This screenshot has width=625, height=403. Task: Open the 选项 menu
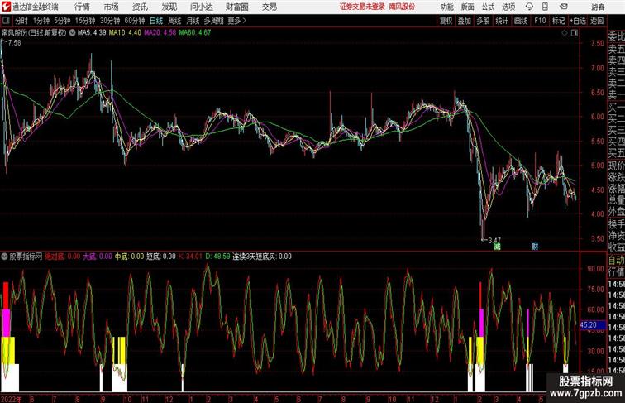point(508,7)
